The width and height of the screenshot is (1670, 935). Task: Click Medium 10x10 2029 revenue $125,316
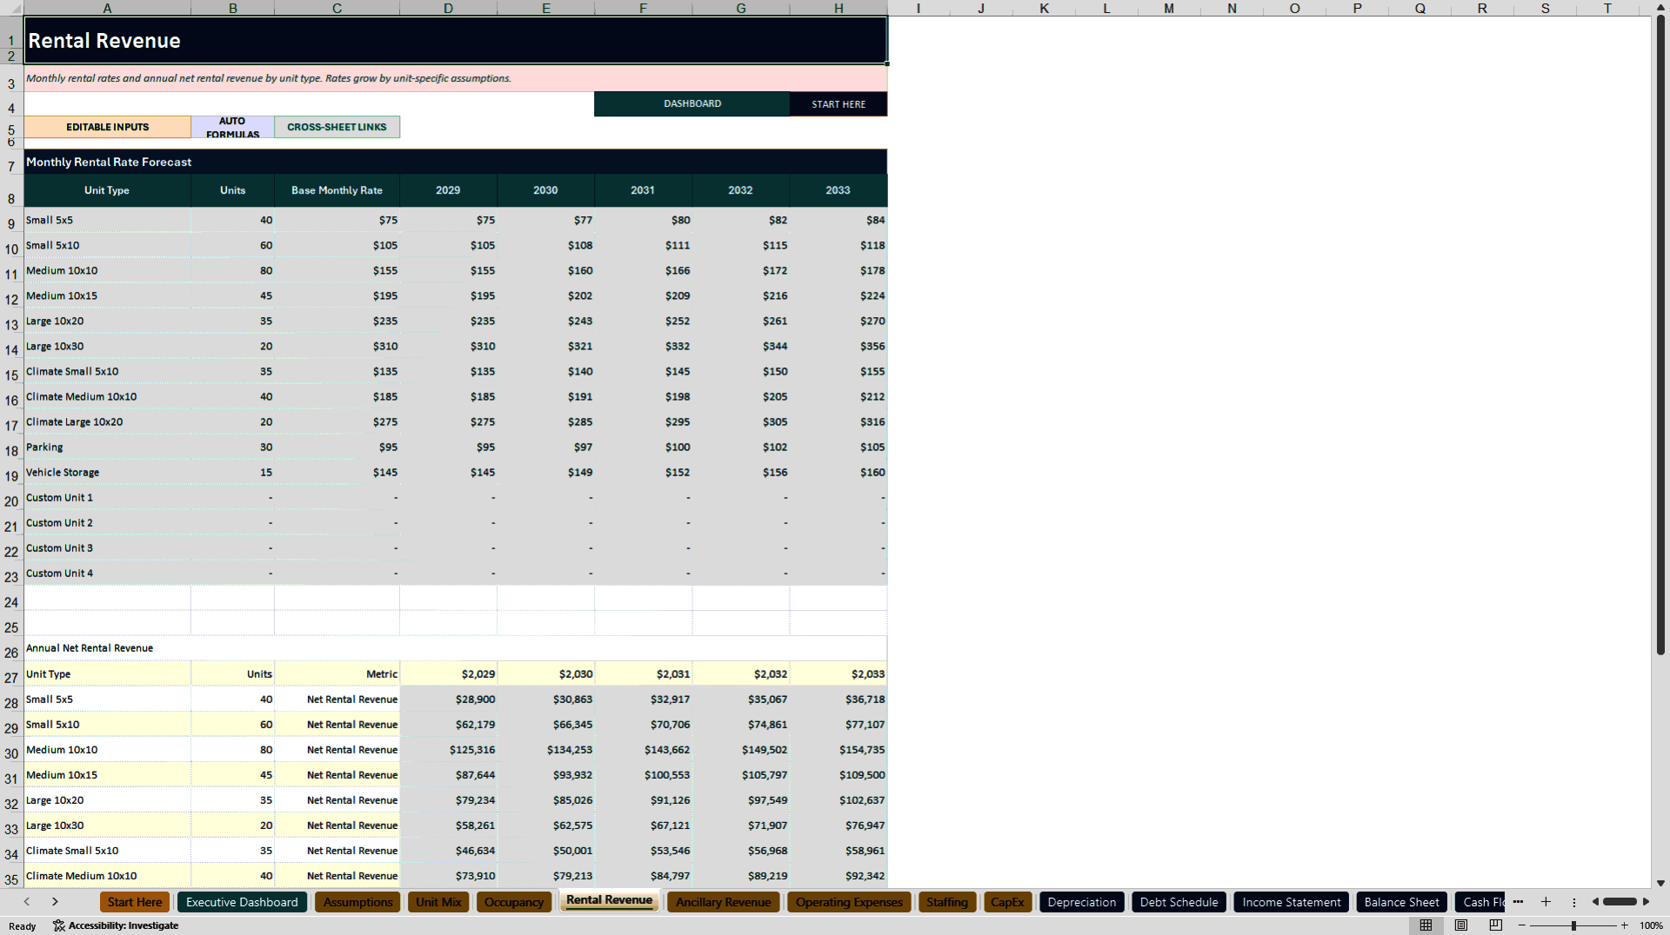point(448,749)
